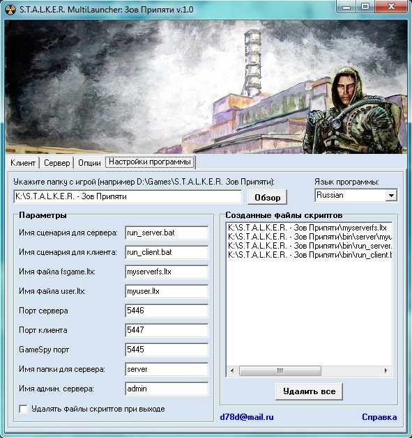Minimize the MultiLauncher window
Image resolution: width=412 pixels, height=438 pixels.
click(347, 7)
